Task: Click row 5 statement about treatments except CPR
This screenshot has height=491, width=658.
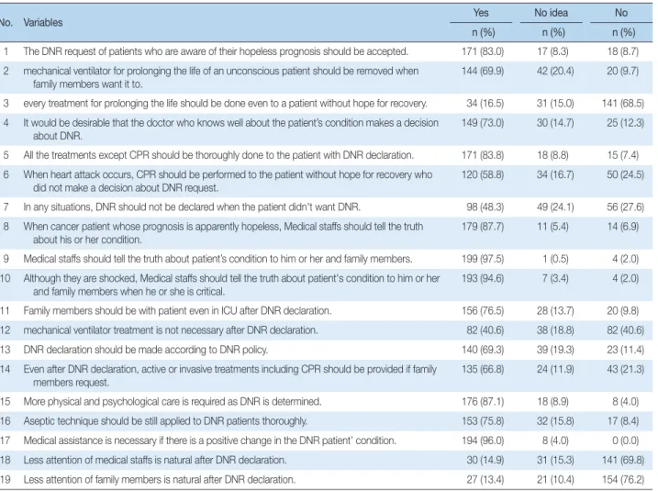Action: pos(218,155)
